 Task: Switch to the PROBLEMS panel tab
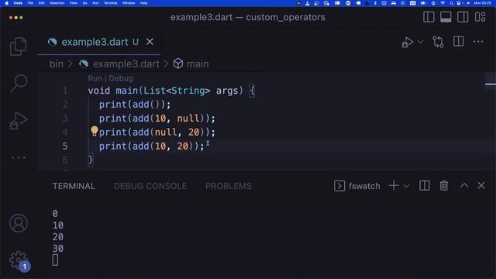[x=229, y=186]
